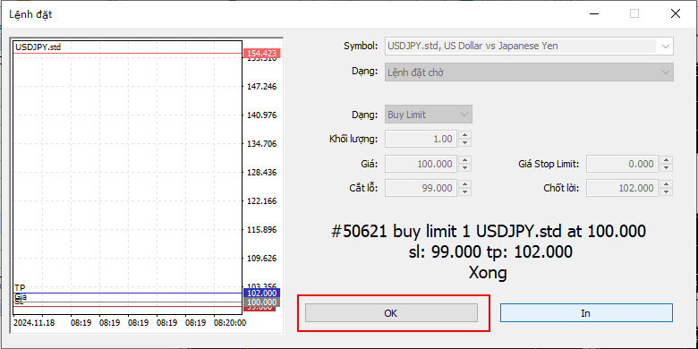Screen dimensions: 698x349
Task: Increase Chốt lời with up arrow
Action: [666, 184]
